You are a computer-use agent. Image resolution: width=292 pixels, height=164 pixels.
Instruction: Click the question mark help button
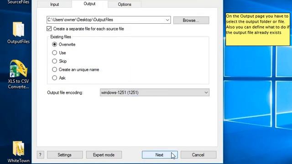[x=41, y=155]
